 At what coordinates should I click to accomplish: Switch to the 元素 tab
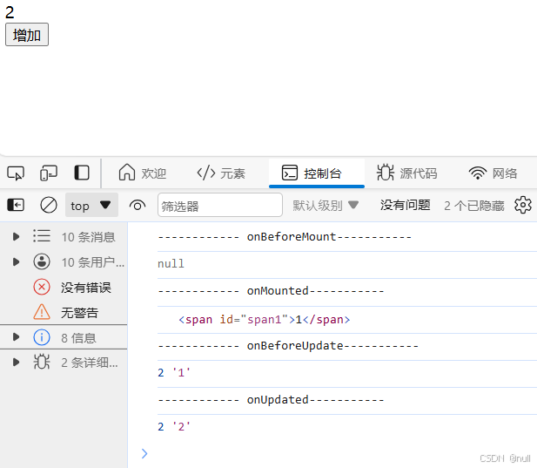[x=221, y=173]
